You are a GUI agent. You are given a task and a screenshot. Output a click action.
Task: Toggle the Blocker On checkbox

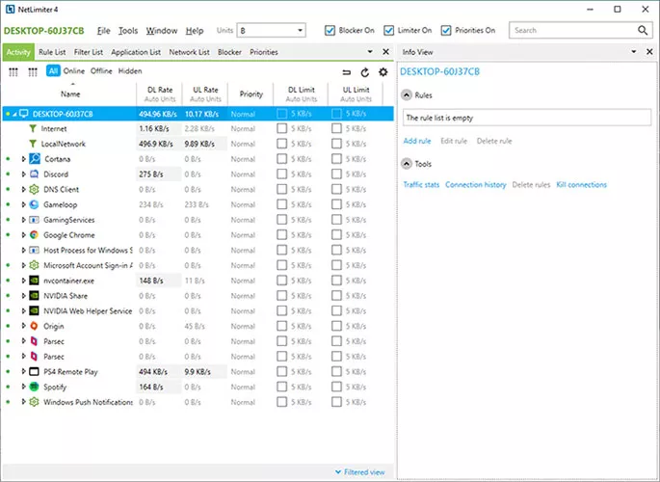330,30
